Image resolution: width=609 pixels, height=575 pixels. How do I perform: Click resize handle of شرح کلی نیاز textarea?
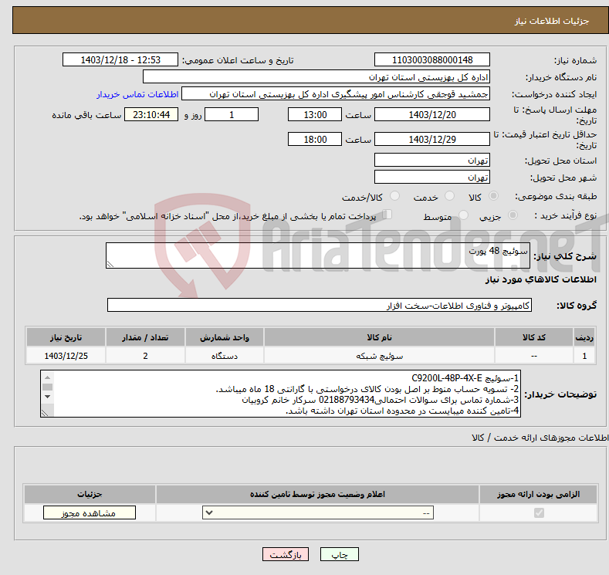click(x=110, y=264)
